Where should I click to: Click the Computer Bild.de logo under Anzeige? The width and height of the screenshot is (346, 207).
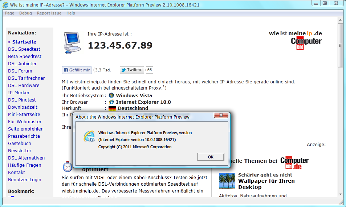pyautogui.click(x=294, y=163)
